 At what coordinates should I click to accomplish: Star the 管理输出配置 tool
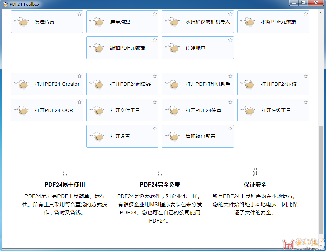230,129
